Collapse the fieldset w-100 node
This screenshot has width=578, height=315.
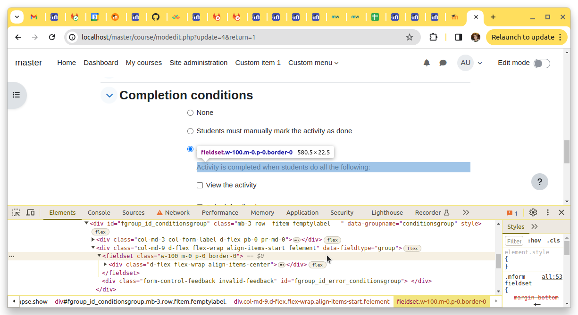pos(100,256)
